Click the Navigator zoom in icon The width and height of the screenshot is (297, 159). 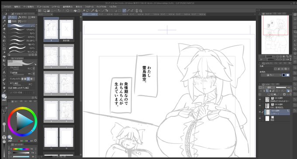(281, 57)
